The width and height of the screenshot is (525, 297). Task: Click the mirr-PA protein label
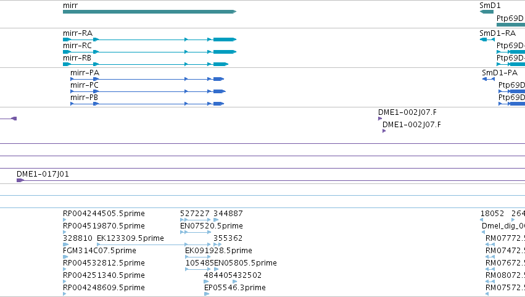85,73
